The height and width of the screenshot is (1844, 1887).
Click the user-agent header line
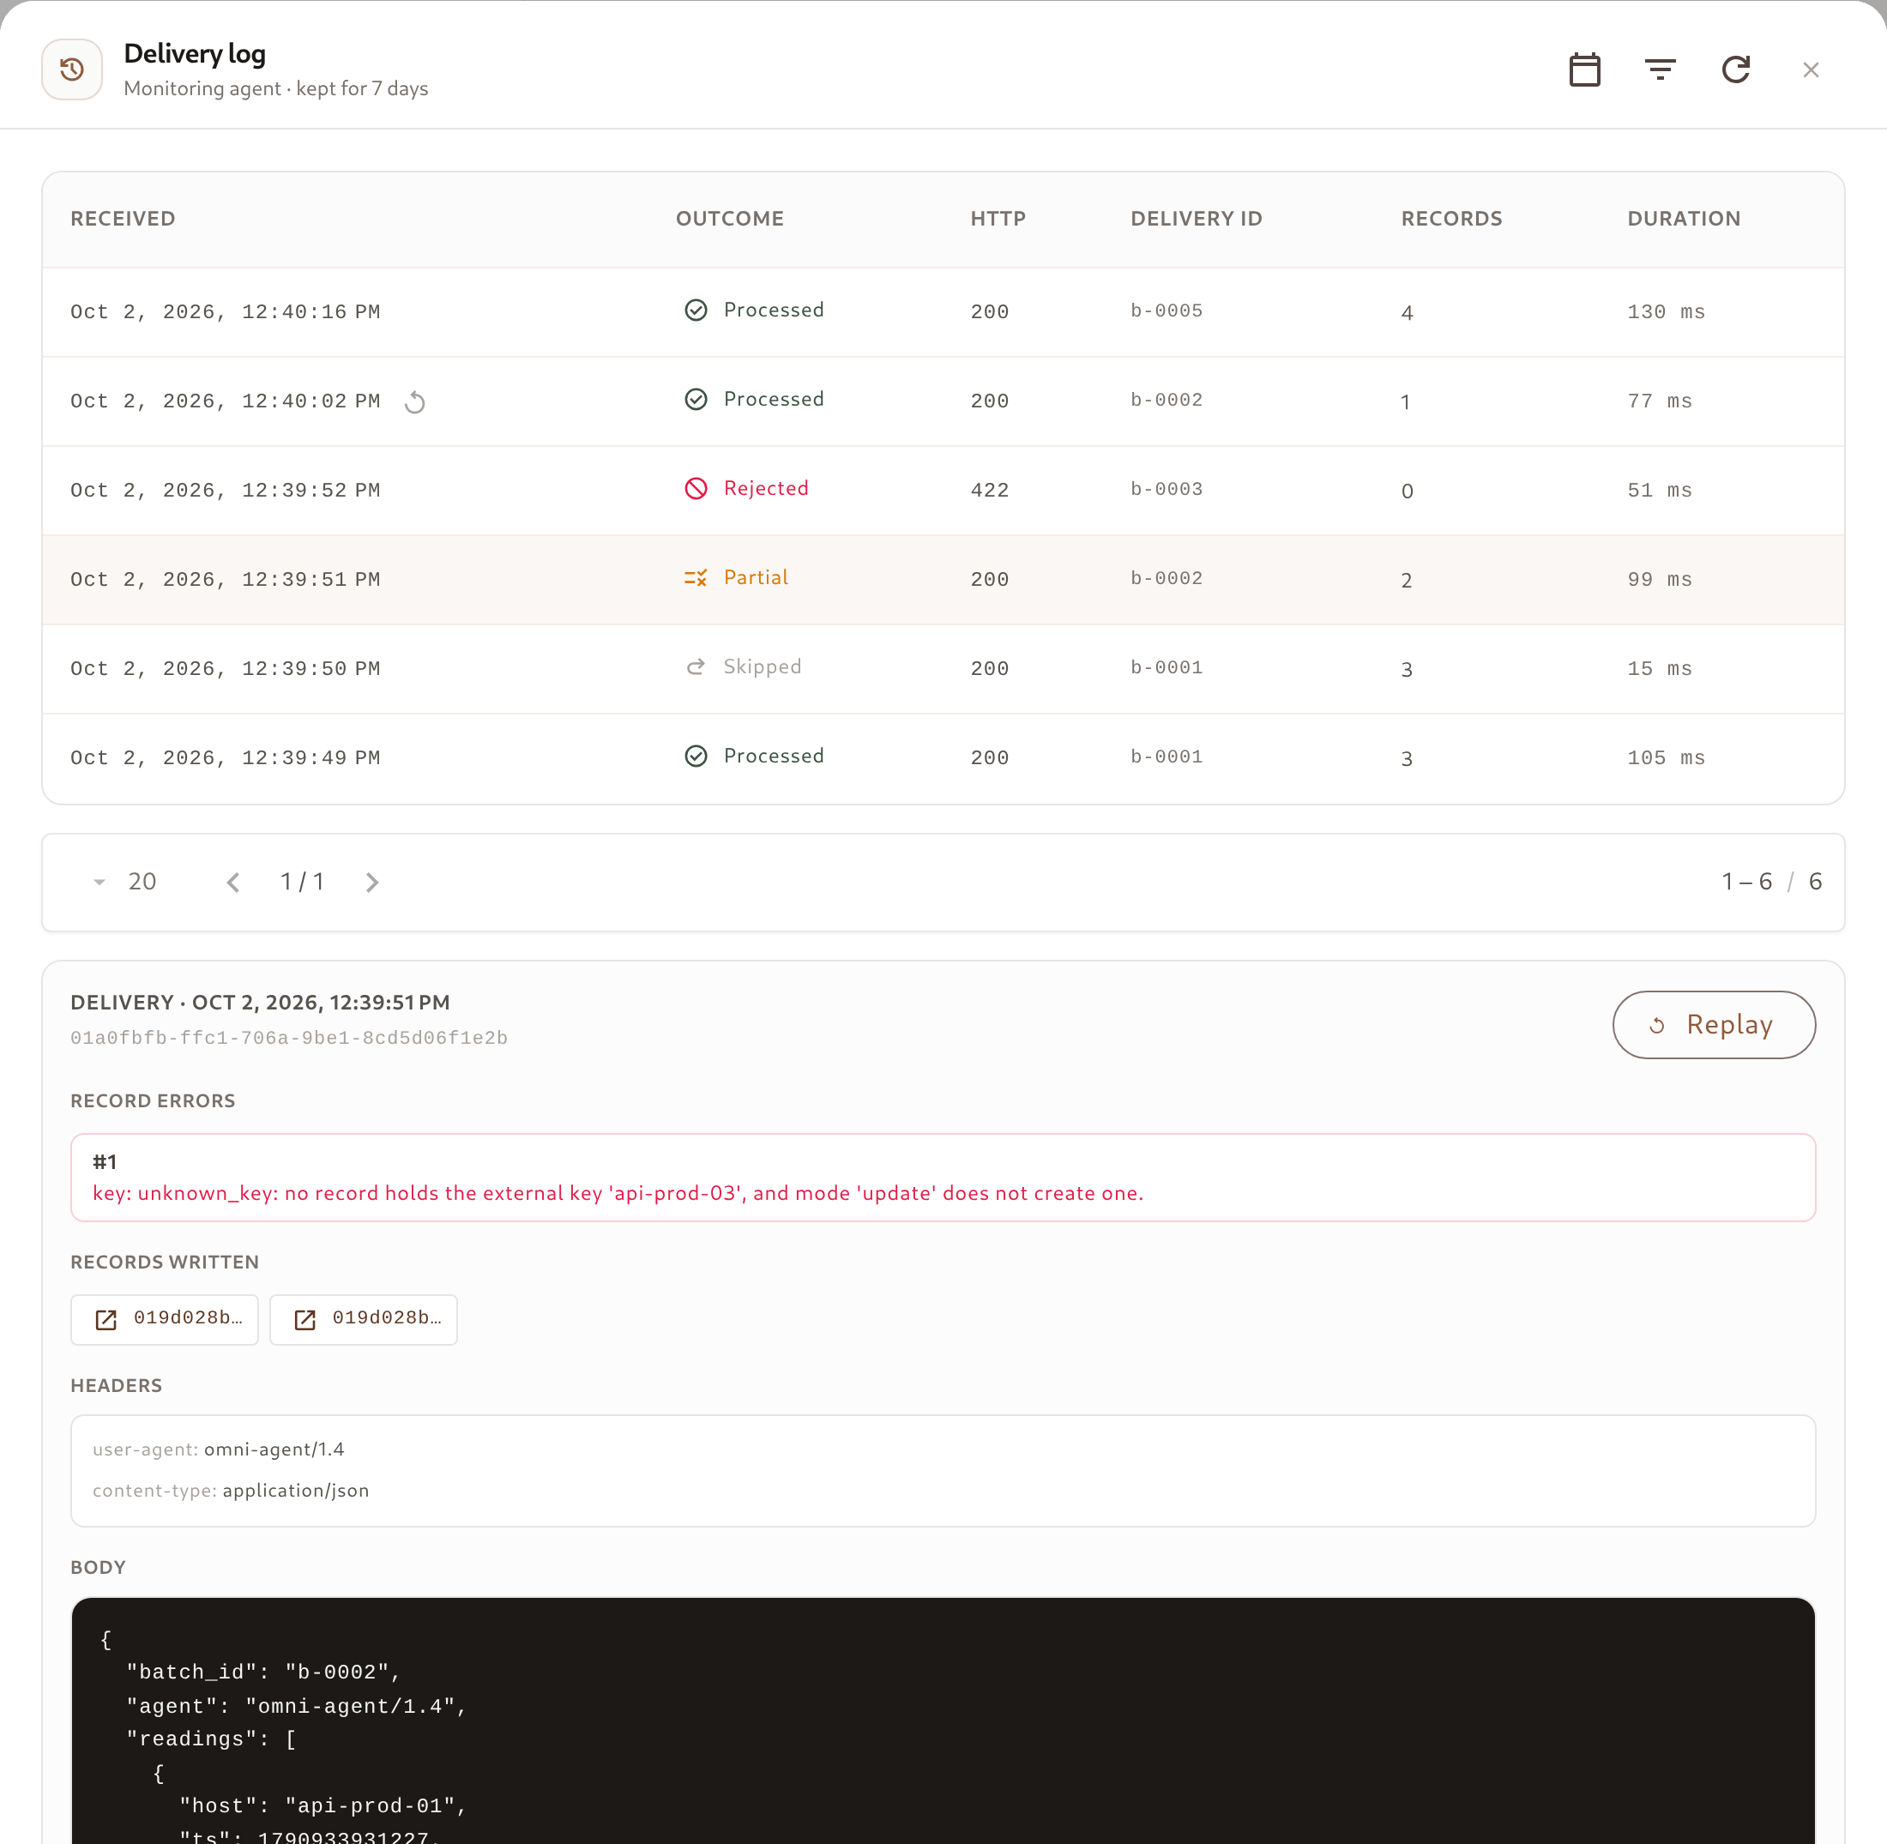pyautogui.click(x=218, y=1449)
